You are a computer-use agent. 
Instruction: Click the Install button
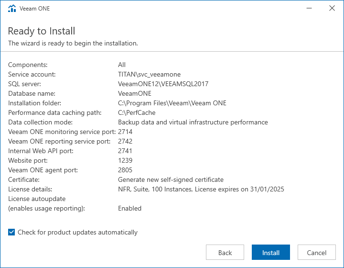pyautogui.click(x=271, y=252)
